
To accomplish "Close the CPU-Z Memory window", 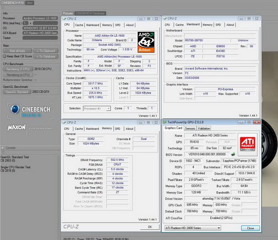I will [x=156, y=122].
